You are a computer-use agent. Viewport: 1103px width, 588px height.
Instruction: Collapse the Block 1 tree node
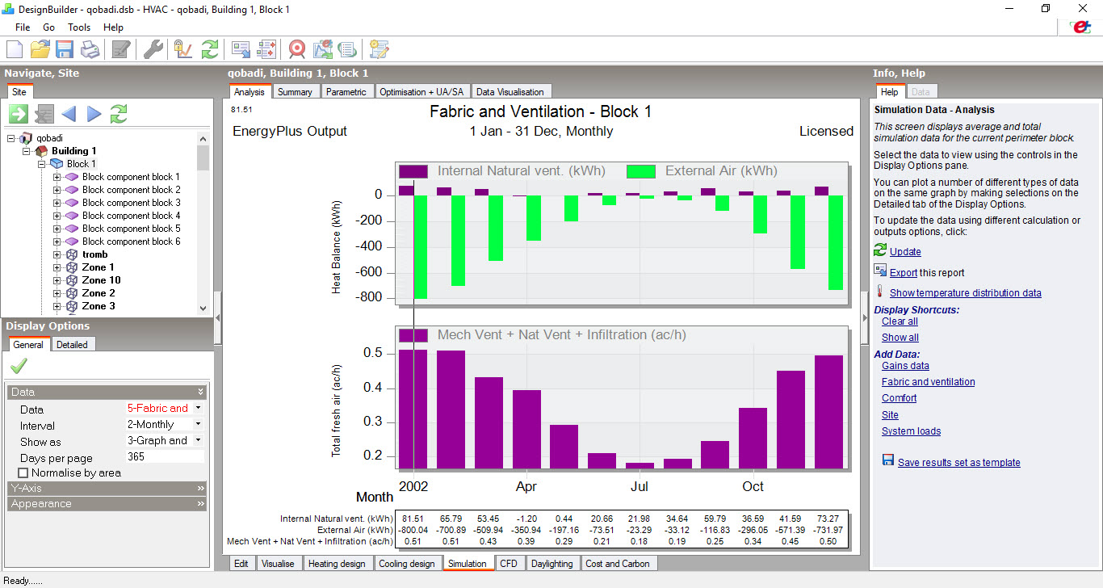pyautogui.click(x=42, y=164)
